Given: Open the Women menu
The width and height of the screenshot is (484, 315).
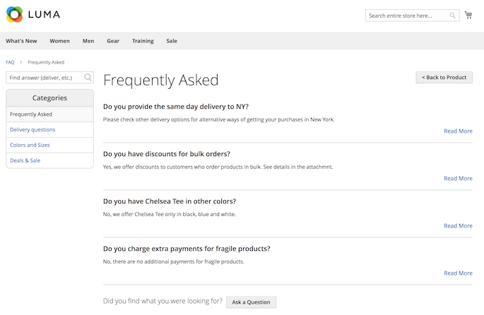Looking at the screenshot, I should point(59,41).
